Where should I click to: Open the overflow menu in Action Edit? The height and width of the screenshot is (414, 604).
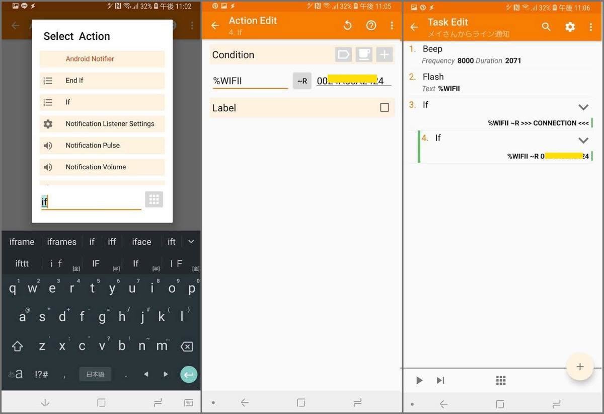pos(392,25)
